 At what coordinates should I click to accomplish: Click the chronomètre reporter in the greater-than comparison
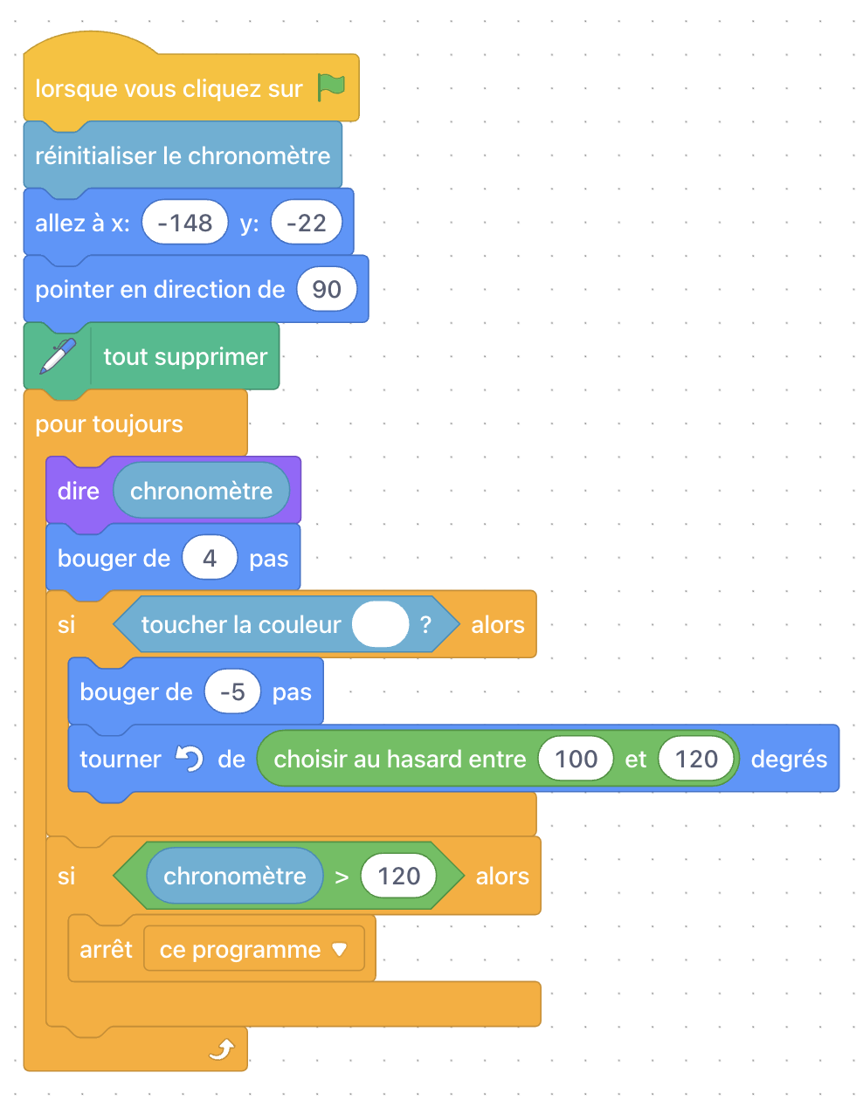point(235,876)
